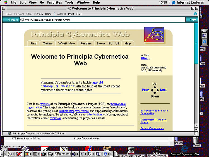
Task: Go to the Next page link
Action: 163,90
